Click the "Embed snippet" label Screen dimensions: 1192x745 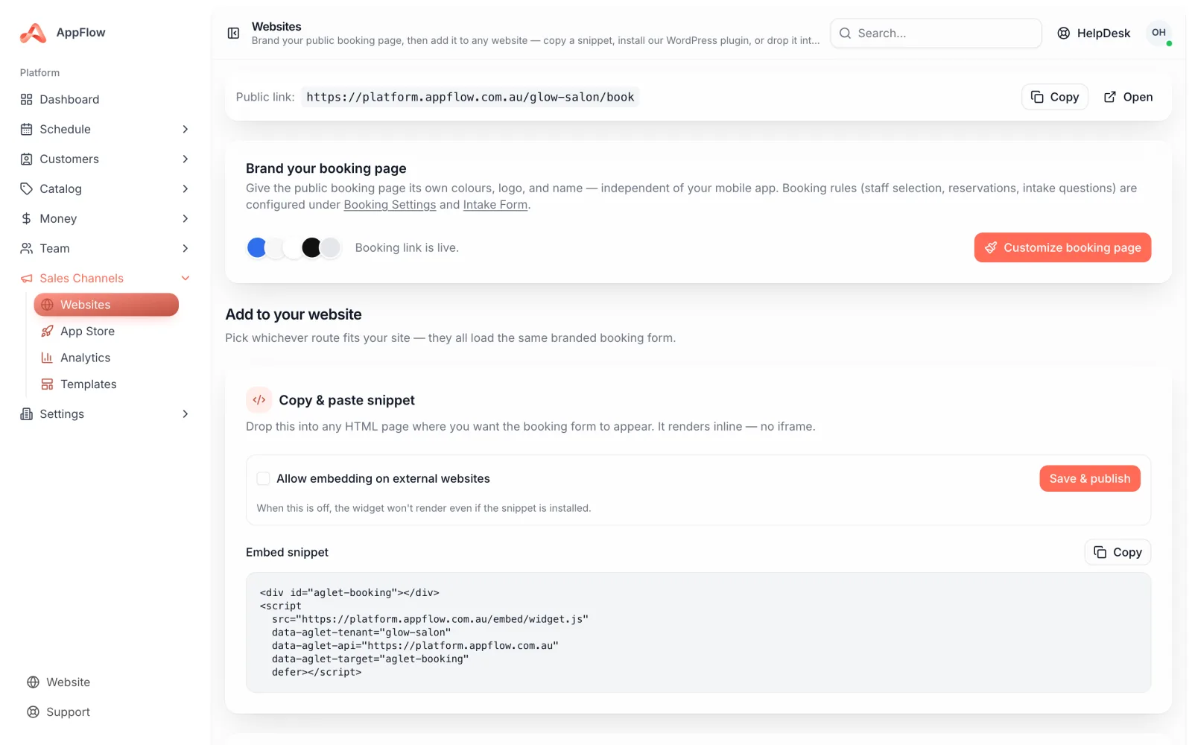point(287,552)
